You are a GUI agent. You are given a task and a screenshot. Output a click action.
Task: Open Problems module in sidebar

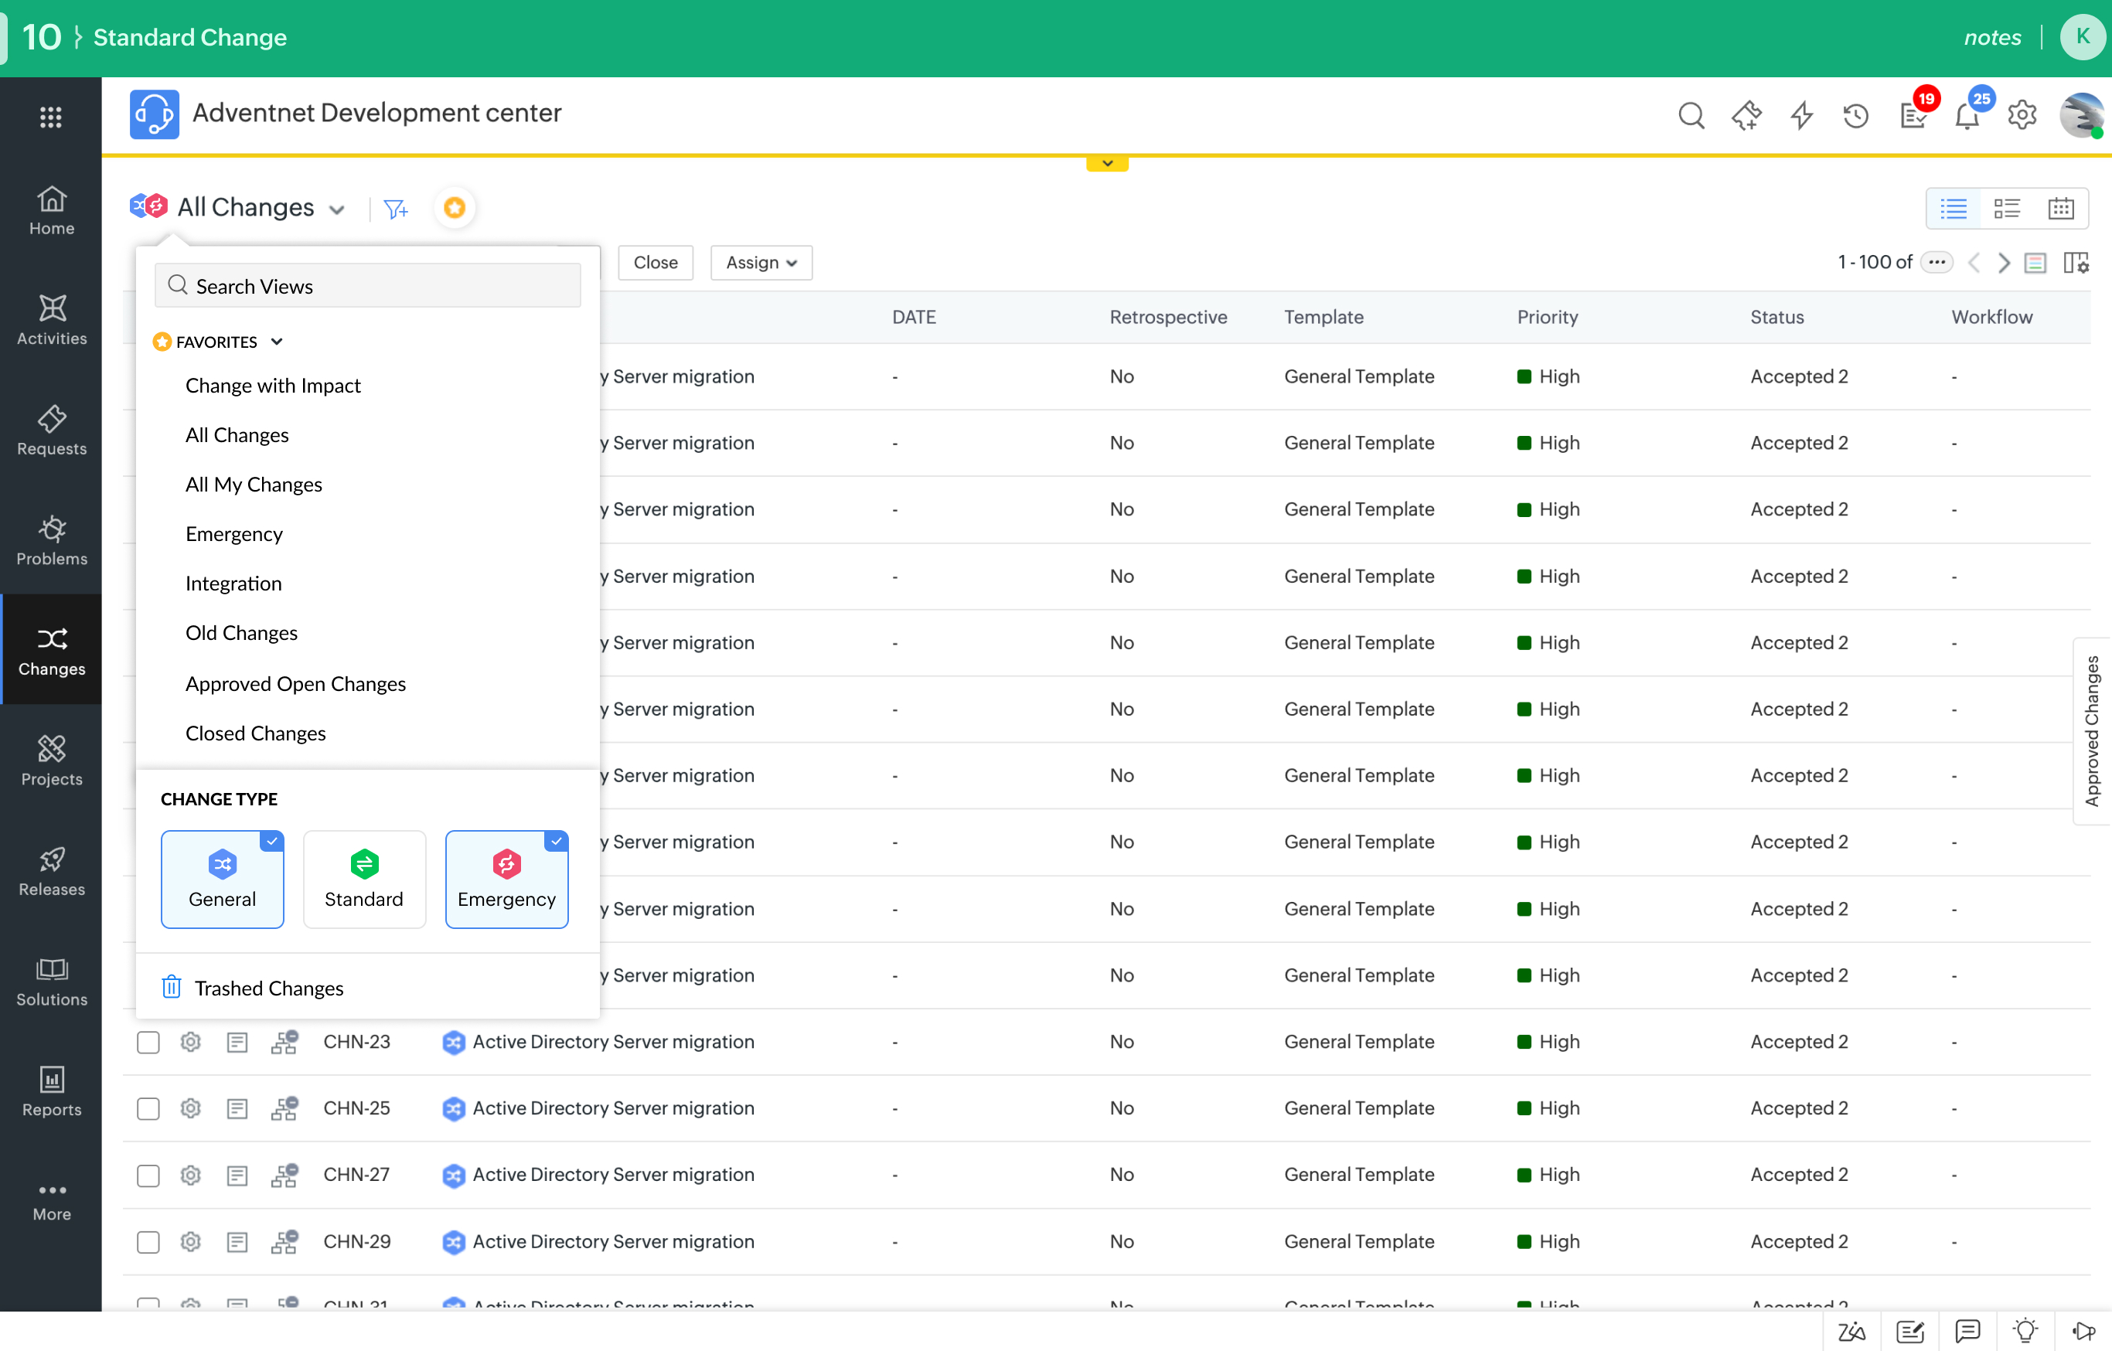[x=52, y=540]
